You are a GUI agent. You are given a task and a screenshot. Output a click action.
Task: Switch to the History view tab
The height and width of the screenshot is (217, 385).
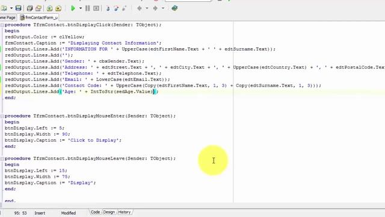coord(125,212)
